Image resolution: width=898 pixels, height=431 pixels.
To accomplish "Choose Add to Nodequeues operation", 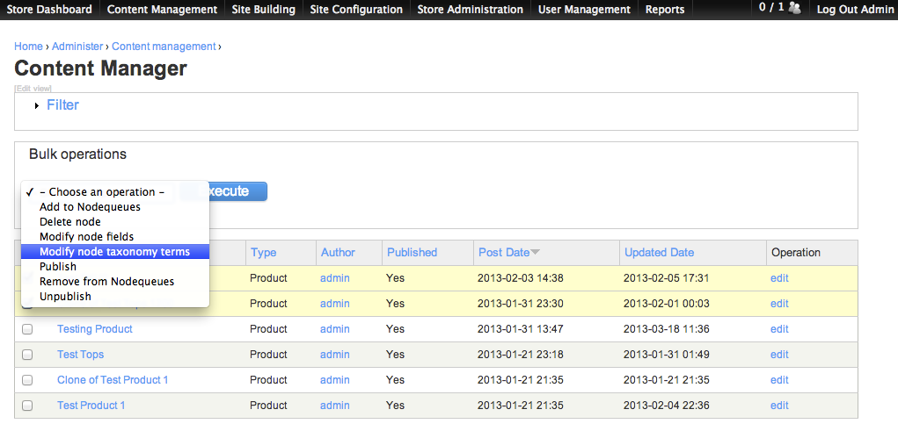I will [115, 207].
